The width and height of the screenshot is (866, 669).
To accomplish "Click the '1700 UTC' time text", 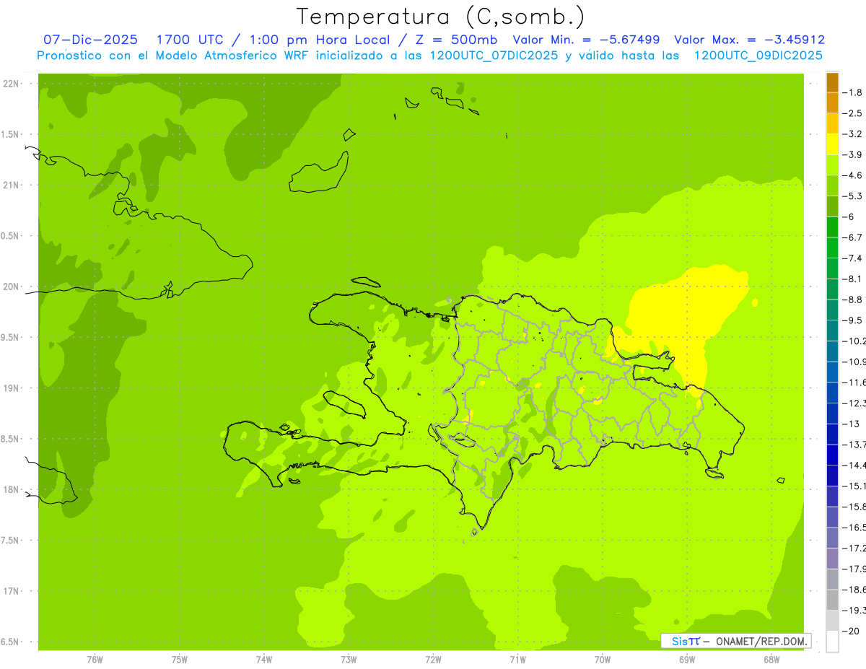I will point(190,40).
